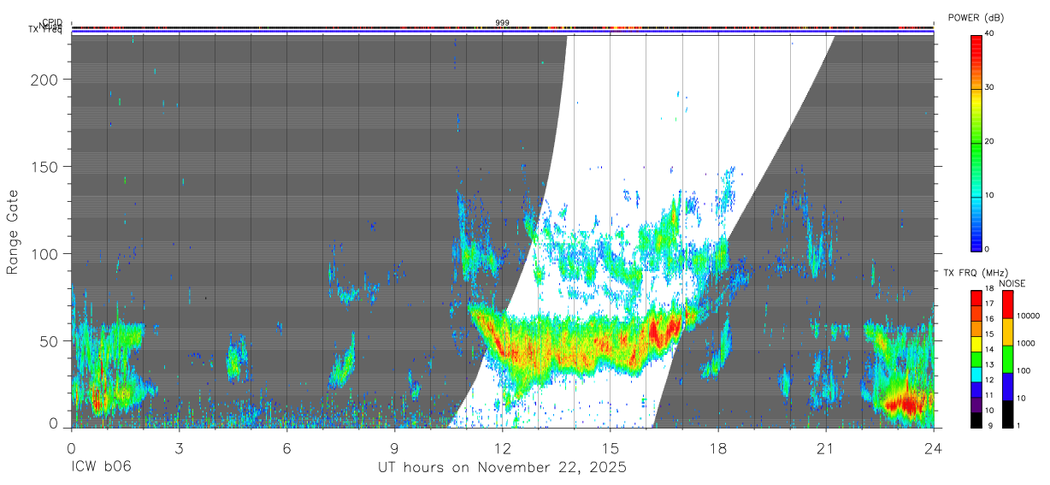1050x485 pixels.
Task: Click the '100' label on noise legend
Action: coord(1022,371)
